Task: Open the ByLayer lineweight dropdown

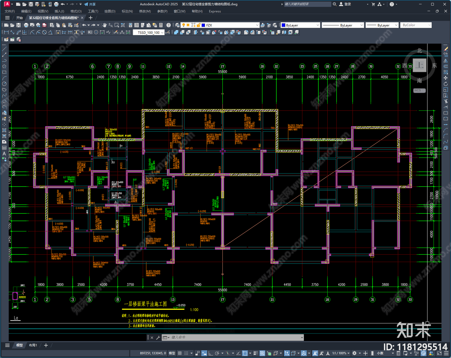Action: point(396,25)
